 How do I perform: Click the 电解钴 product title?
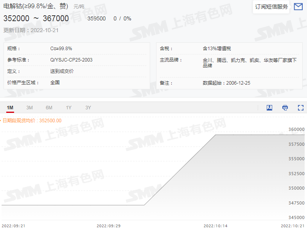click(x=36, y=6)
